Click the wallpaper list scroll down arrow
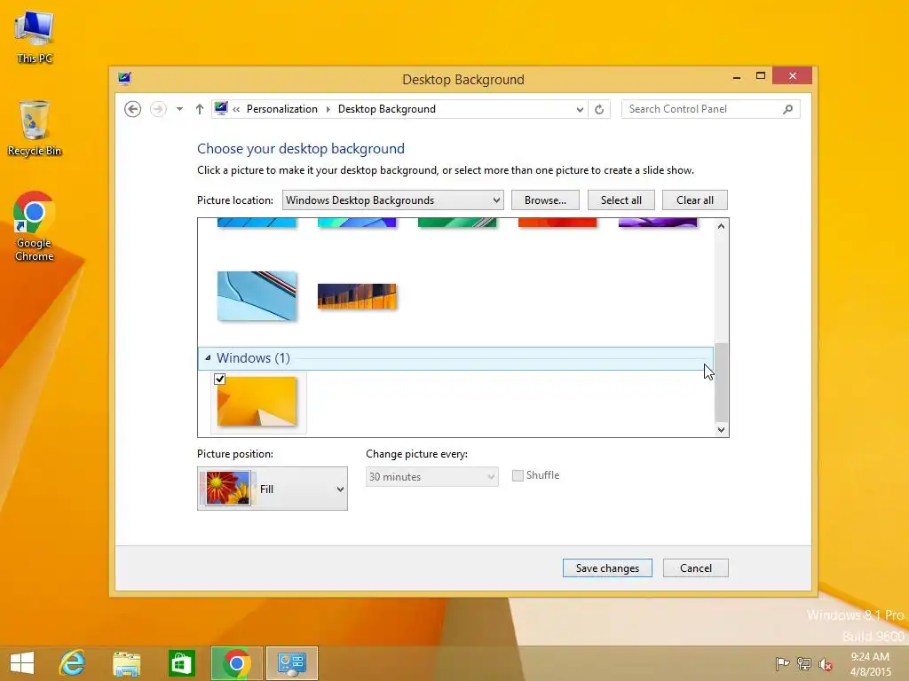This screenshot has width=909, height=681. [721, 429]
